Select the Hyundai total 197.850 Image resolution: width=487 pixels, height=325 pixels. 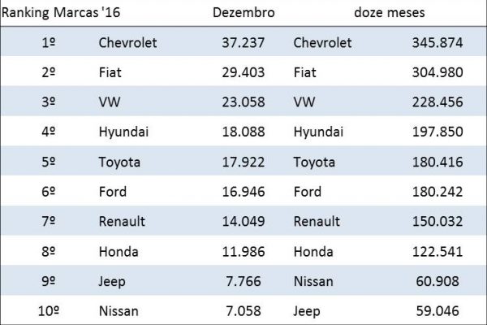(435, 132)
